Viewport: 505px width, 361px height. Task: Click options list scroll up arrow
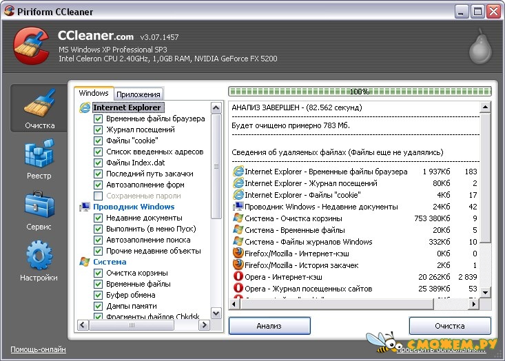pyautogui.click(x=216, y=107)
